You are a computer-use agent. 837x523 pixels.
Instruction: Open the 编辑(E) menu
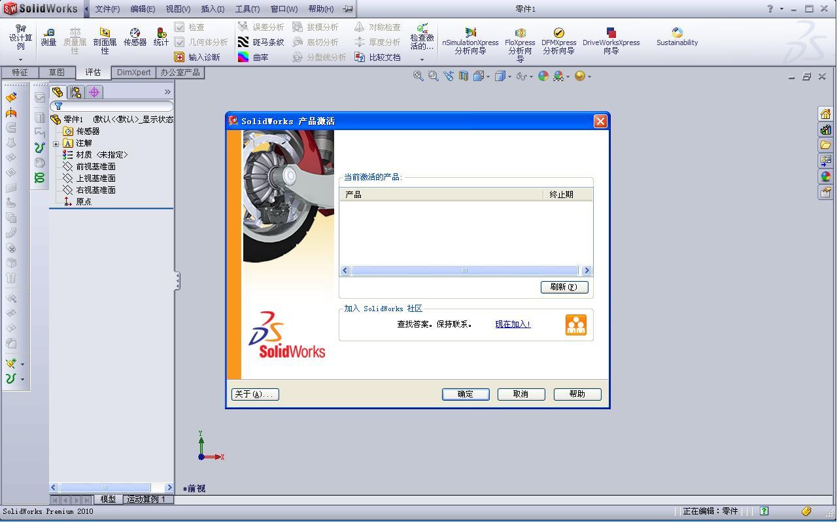tap(143, 9)
